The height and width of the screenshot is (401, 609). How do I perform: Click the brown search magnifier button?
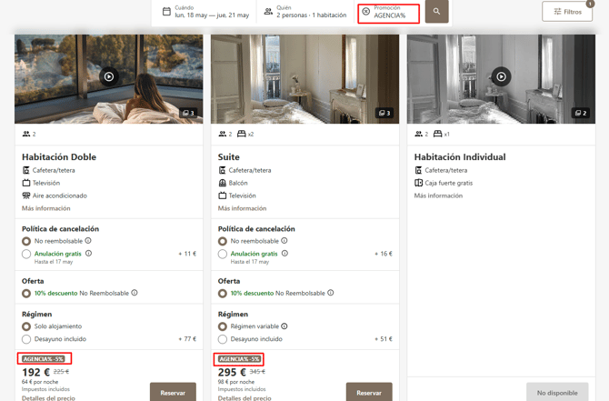436,11
